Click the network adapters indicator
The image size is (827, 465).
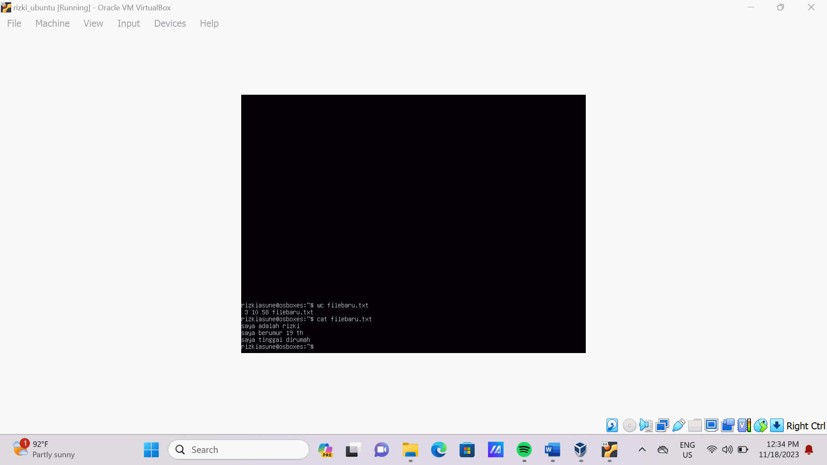pyautogui.click(x=662, y=425)
